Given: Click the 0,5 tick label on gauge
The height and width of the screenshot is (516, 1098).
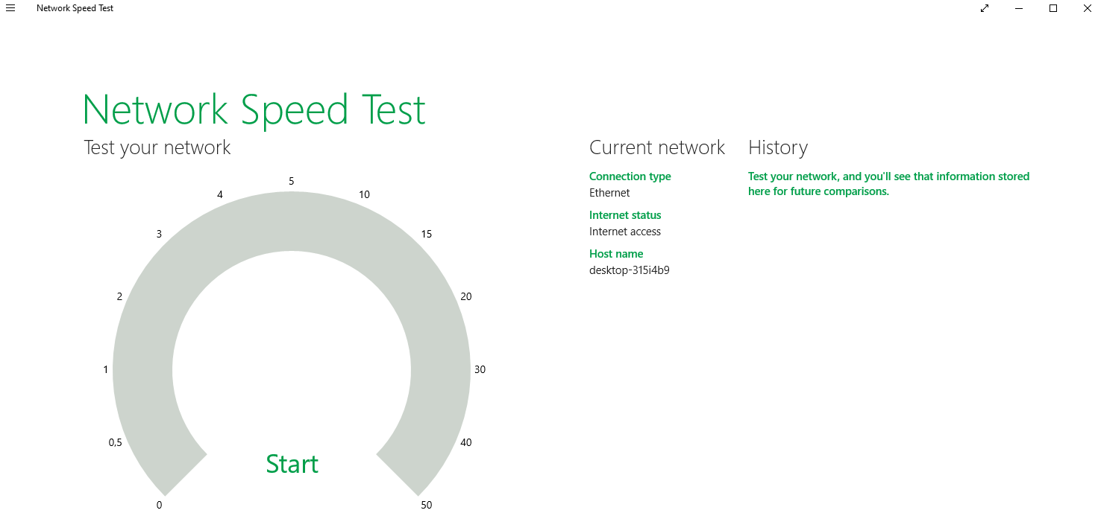Looking at the screenshot, I should tap(115, 442).
